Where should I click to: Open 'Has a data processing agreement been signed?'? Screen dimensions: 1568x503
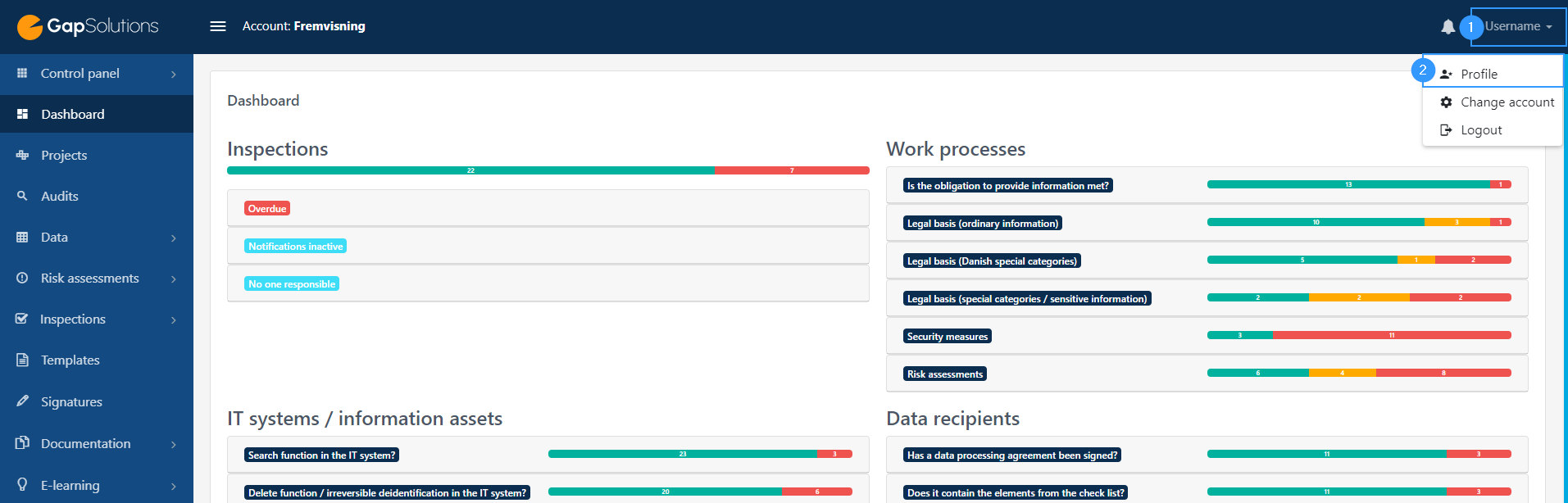[1012, 455]
